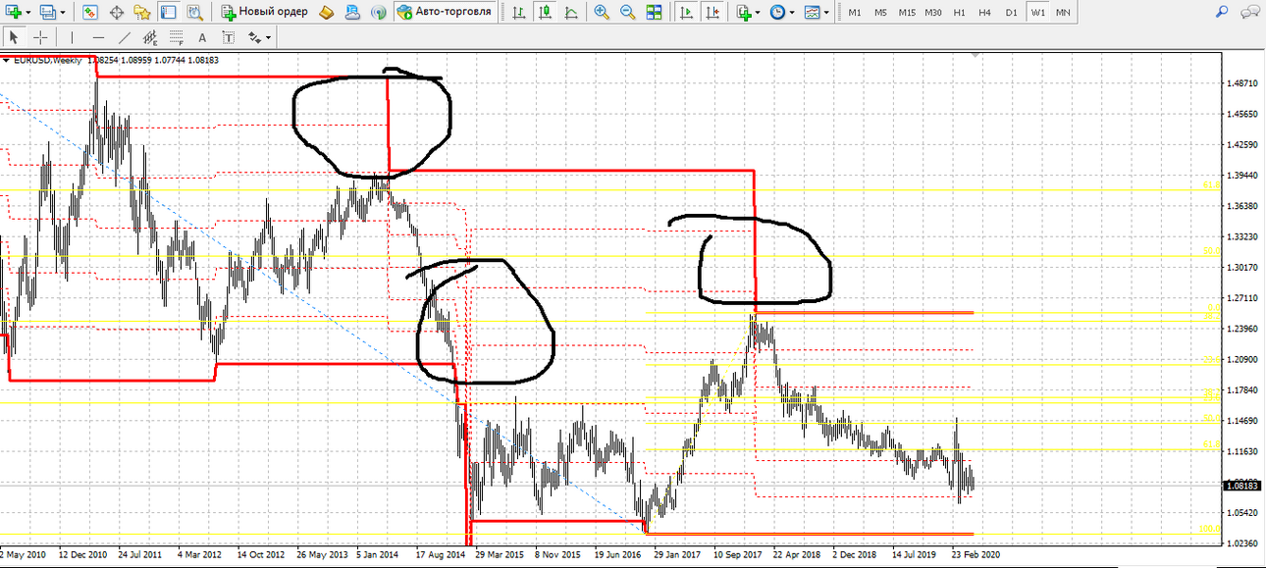Toggle the Авто-торговля button

(x=444, y=12)
